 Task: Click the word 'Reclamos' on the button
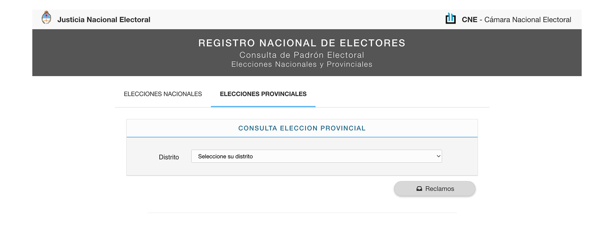pyautogui.click(x=439, y=189)
